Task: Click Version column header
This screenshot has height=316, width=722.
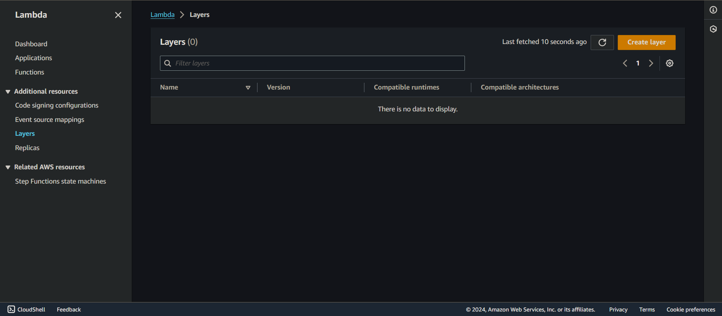Action: click(x=279, y=87)
